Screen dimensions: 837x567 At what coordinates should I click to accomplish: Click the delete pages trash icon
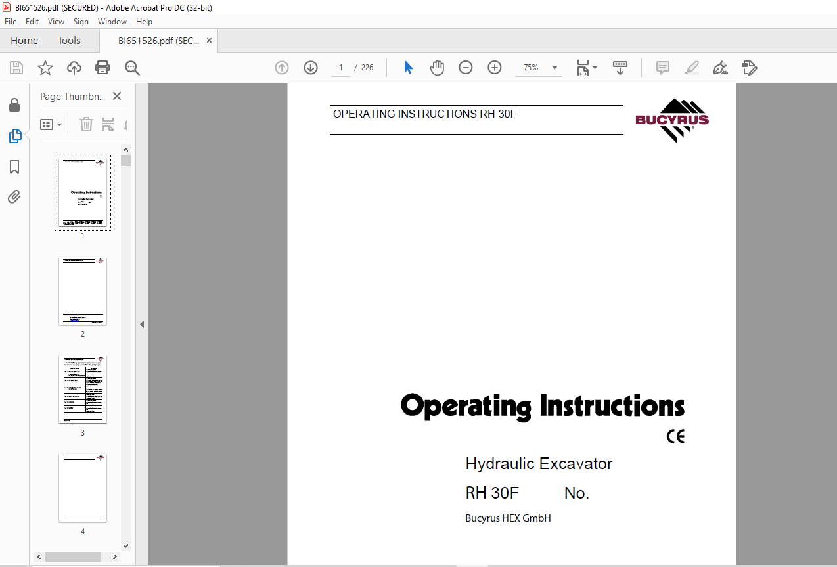point(86,124)
